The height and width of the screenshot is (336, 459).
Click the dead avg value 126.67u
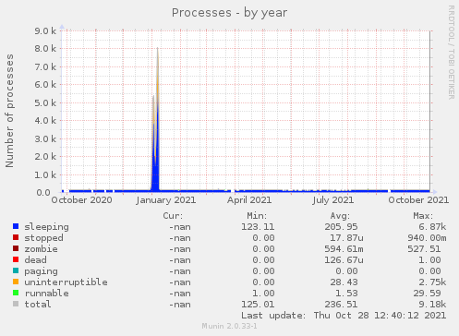(344, 260)
